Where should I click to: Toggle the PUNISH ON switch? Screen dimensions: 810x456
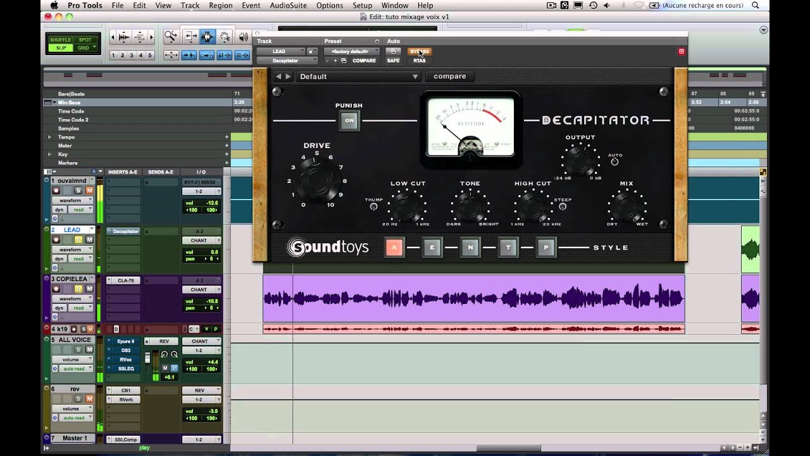(x=349, y=120)
